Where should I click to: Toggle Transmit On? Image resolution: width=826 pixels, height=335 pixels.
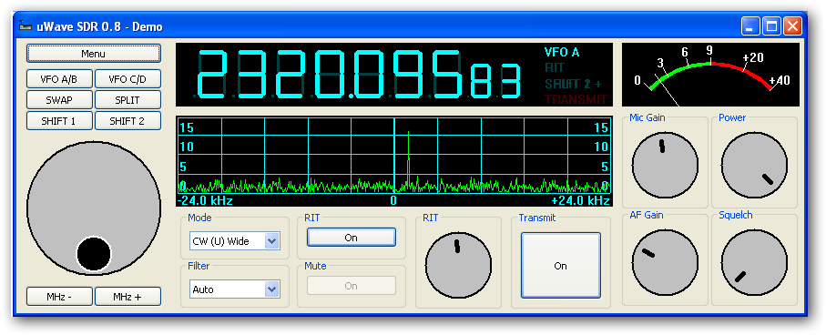tap(560, 266)
